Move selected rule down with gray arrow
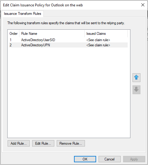Image resolution: width=148 pixels, height=165 pixels. (x=136, y=90)
